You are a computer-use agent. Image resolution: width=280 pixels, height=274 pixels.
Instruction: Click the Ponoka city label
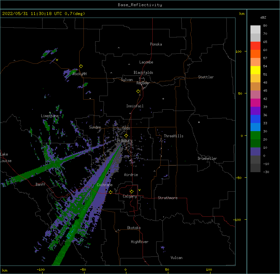coord(156,44)
